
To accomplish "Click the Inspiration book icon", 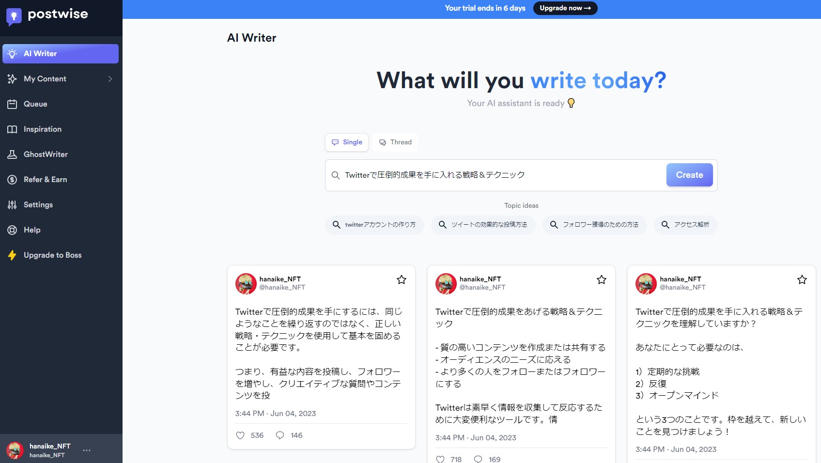I will coord(12,129).
